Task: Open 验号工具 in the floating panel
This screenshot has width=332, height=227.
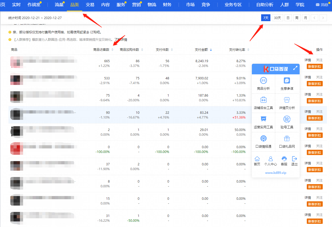Action: coord(287,123)
